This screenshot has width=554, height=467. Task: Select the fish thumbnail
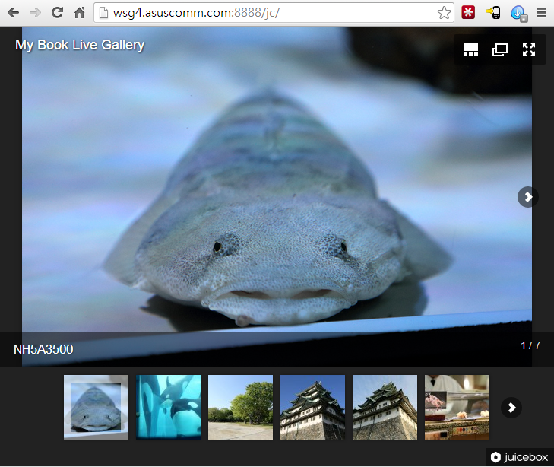pyautogui.click(x=96, y=407)
